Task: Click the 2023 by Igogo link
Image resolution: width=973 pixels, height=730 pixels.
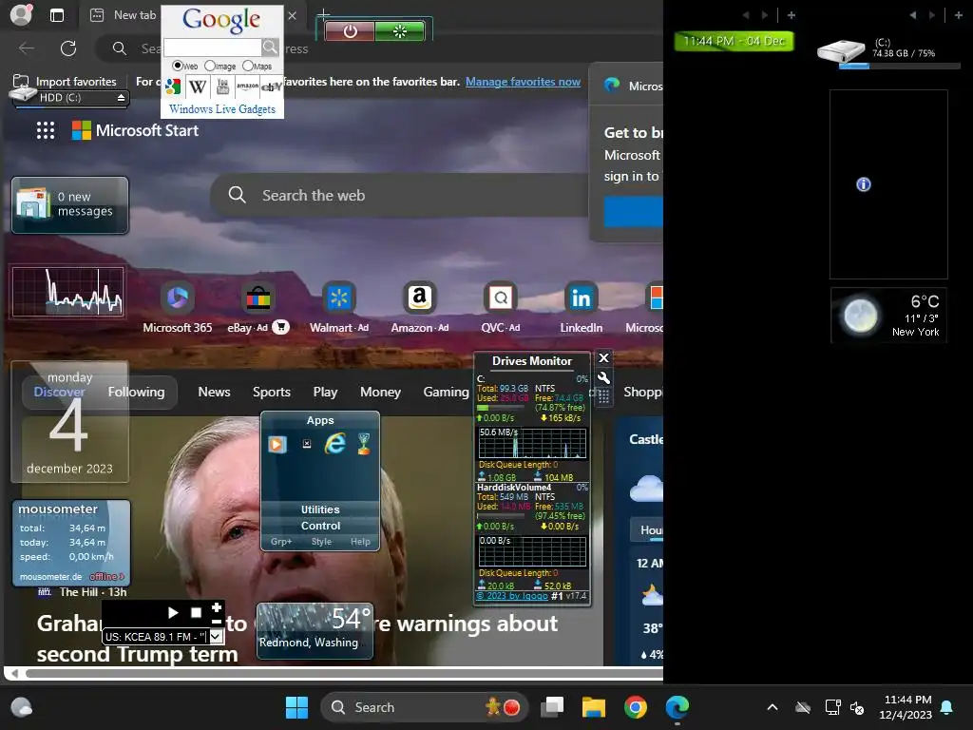Action: (x=512, y=596)
